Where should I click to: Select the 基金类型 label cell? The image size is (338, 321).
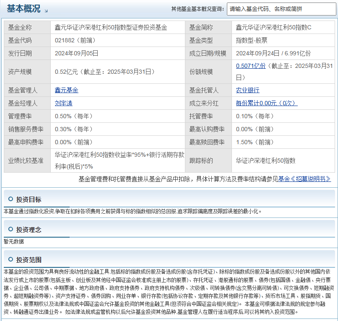pos(208,40)
